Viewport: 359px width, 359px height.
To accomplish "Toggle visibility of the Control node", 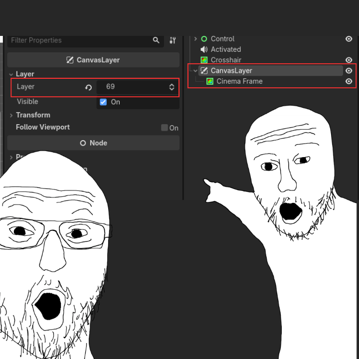I will point(349,39).
